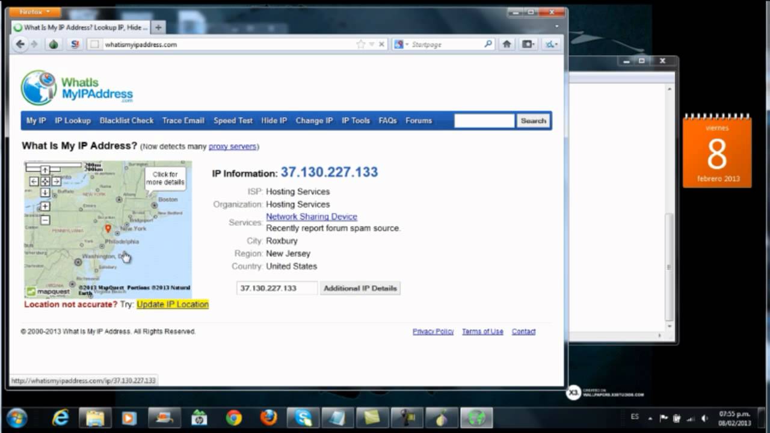Click the HP camera taskbar icon
This screenshot has width=770, height=433.
click(199, 417)
